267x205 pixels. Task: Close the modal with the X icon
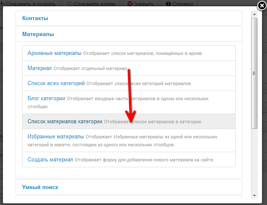pos(262,5)
